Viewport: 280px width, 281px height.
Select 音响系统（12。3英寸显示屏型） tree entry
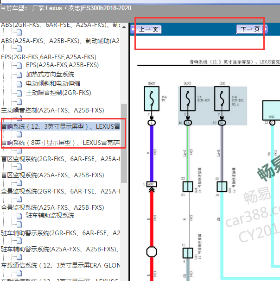coord(60,126)
